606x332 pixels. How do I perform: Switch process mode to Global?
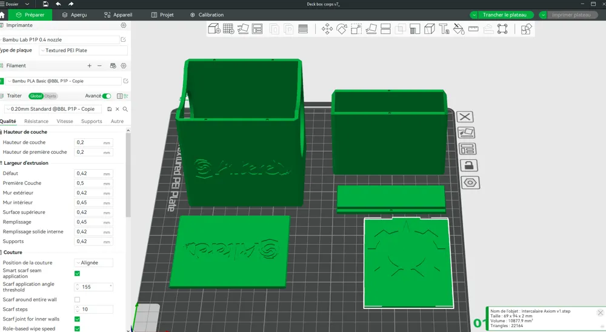pyautogui.click(x=36, y=96)
